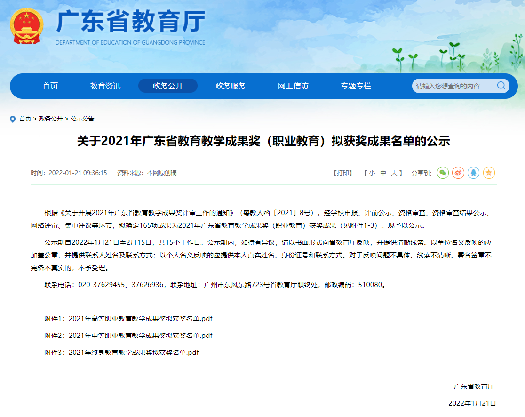Image resolution: width=525 pixels, height=417 pixels.
Task: Set font size to 小
Action: [372, 173]
